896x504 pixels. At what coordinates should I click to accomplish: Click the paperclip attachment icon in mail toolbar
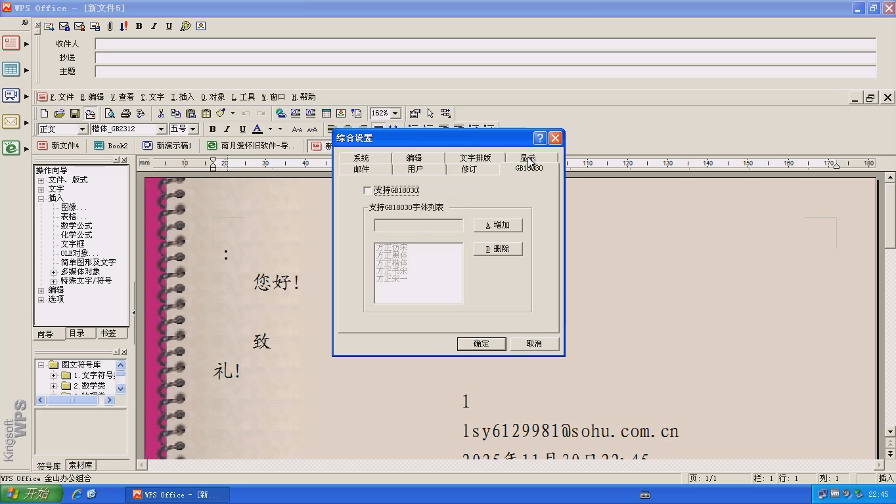110,26
